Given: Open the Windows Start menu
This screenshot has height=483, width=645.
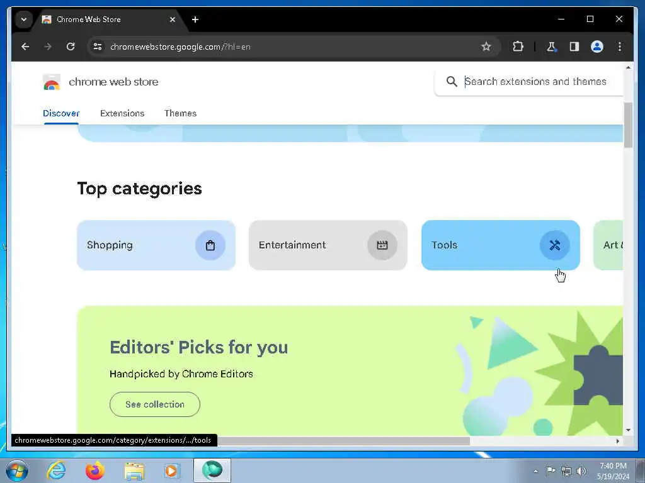Looking at the screenshot, I should (x=17, y=470).
